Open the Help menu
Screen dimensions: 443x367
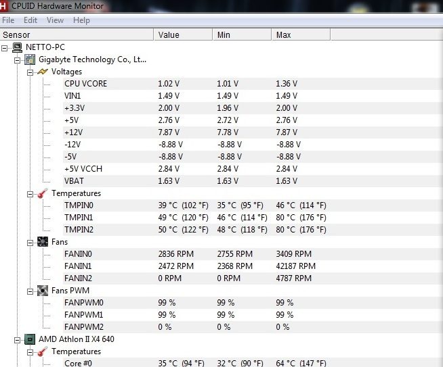(x=81, y=20)
